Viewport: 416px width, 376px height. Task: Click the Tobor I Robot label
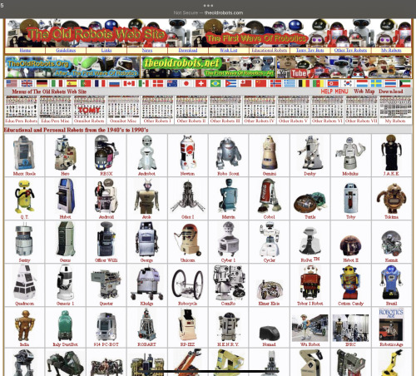point(310,304)
